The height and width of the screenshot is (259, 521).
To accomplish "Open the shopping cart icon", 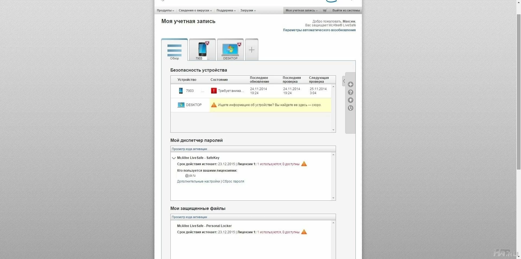I will [x=325, y=11].
